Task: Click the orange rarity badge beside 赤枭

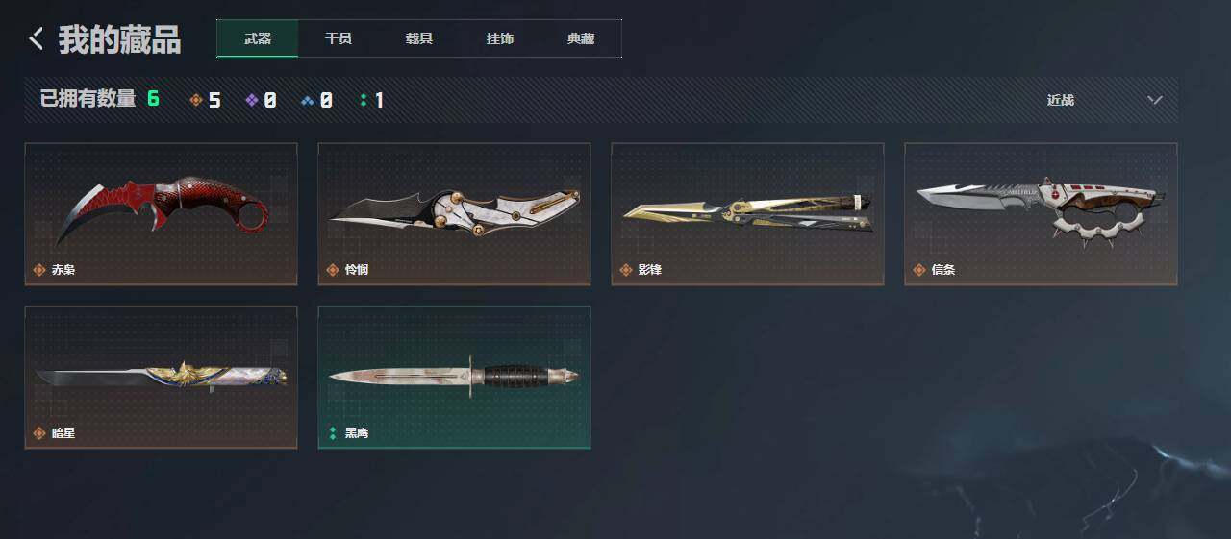Action: [x=39, y=270]
